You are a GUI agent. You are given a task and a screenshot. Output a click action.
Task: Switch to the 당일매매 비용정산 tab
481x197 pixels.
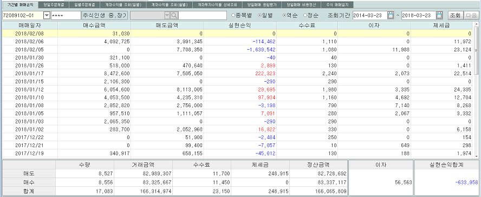[301, 5]
